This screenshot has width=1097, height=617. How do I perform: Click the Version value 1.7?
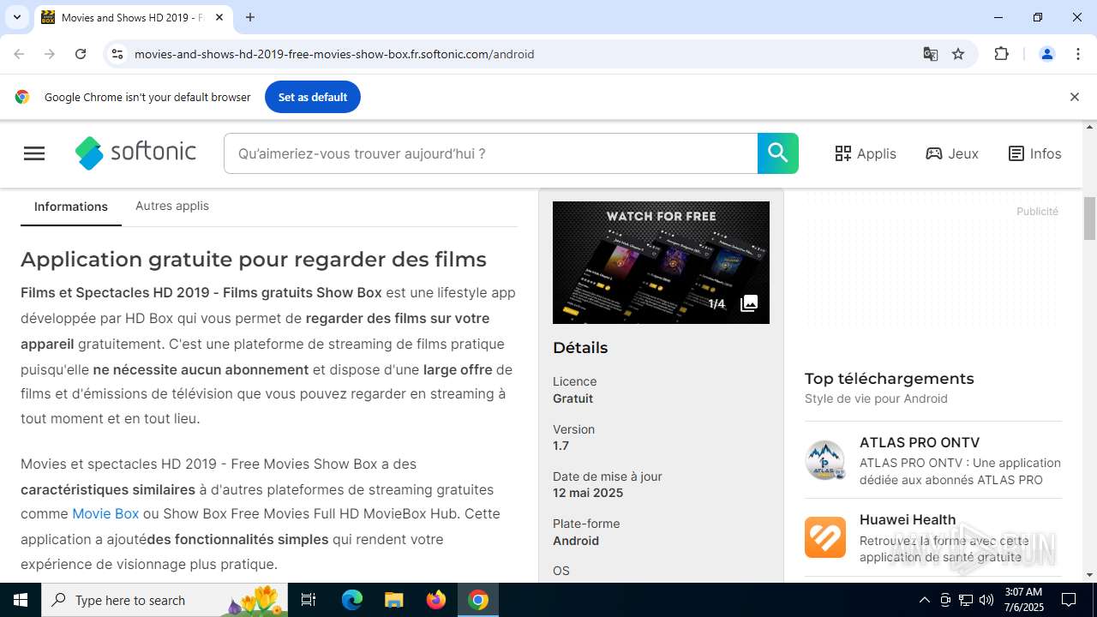click(x=560, y=446)
